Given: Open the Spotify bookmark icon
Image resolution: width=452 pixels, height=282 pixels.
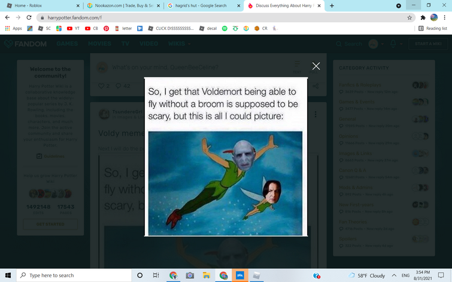Looking at the screenshot, I should [x=225, y=28].
